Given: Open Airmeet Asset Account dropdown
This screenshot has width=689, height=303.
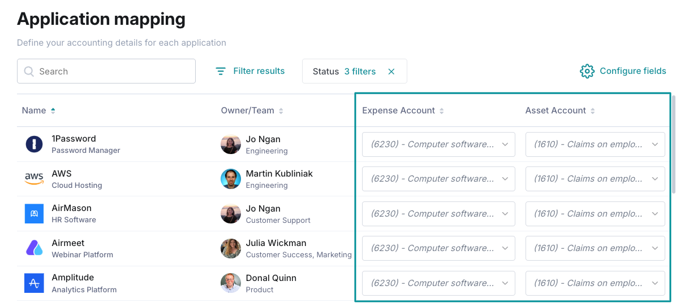Looking at the screenshot, I should [595, 248].
